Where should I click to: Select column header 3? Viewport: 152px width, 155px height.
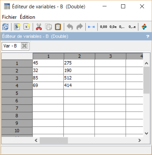click(111, 56)
